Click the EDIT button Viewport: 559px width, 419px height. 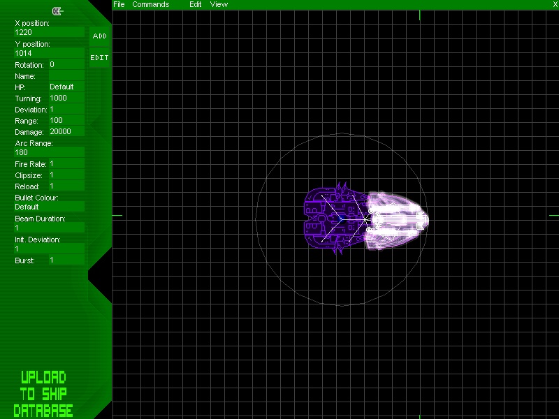coord(99,58)
